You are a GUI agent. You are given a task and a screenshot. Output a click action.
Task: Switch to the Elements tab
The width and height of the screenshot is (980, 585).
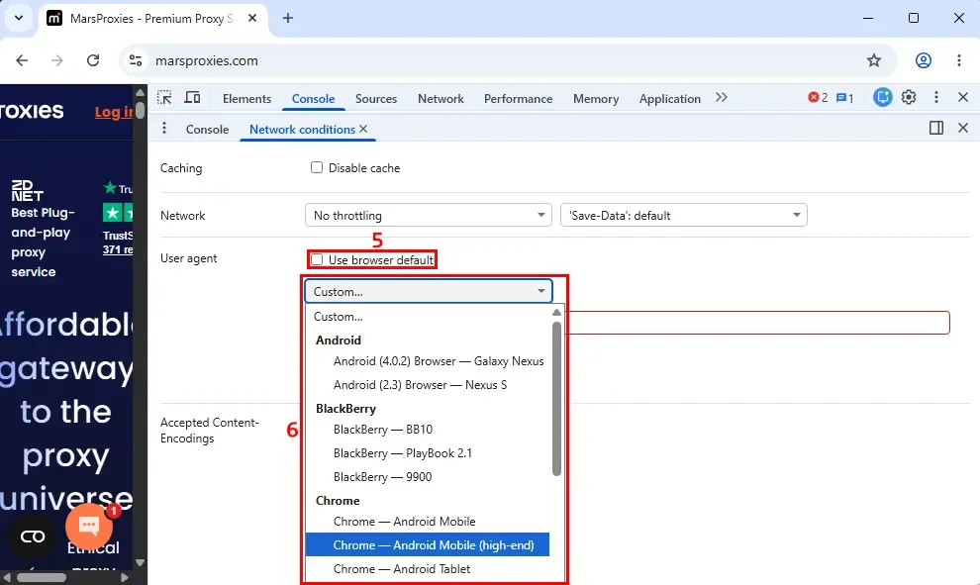pos(246,99)
